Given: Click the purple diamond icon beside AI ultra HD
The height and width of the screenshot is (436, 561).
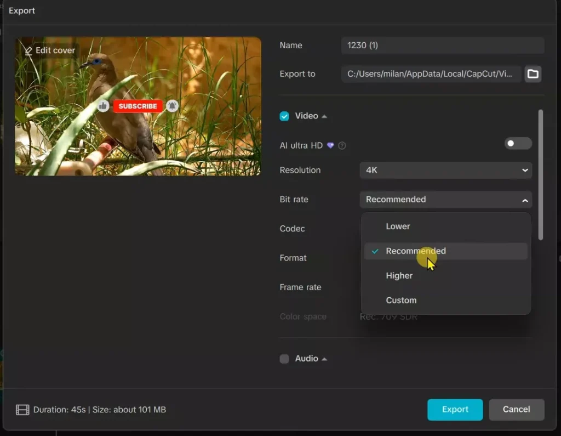Looking at the screenshot, I should (330, 145).
